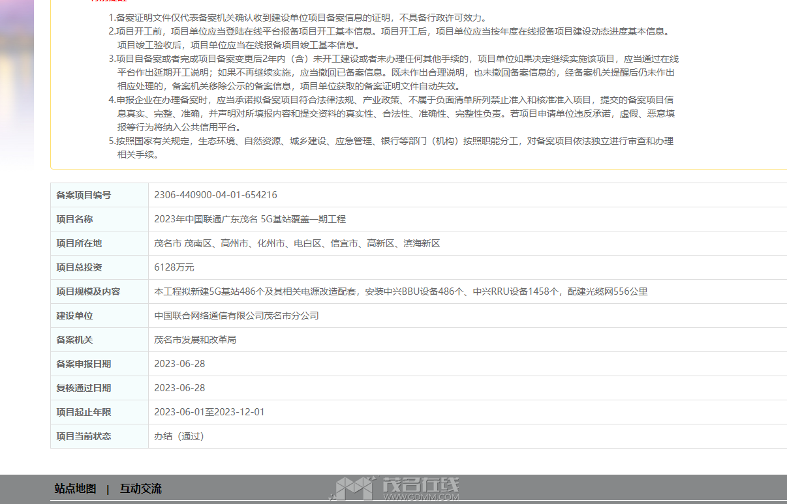Open the 互动交流 footer link
This screenshot has height=504, width=787.
coord(140,488)
